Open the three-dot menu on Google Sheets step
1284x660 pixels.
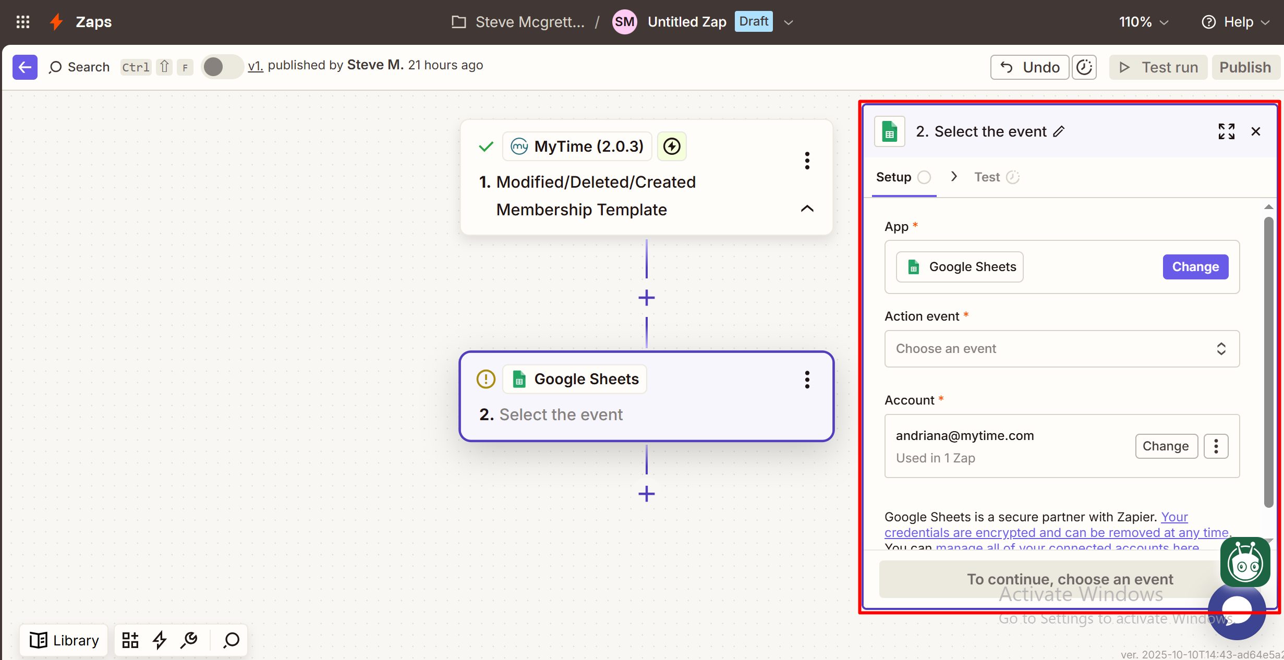807,380
